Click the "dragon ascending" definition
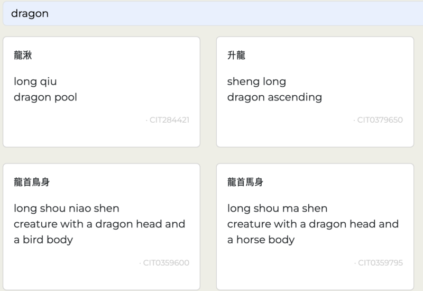This screenshot has width=423, height=291. (x=274, y=97)
